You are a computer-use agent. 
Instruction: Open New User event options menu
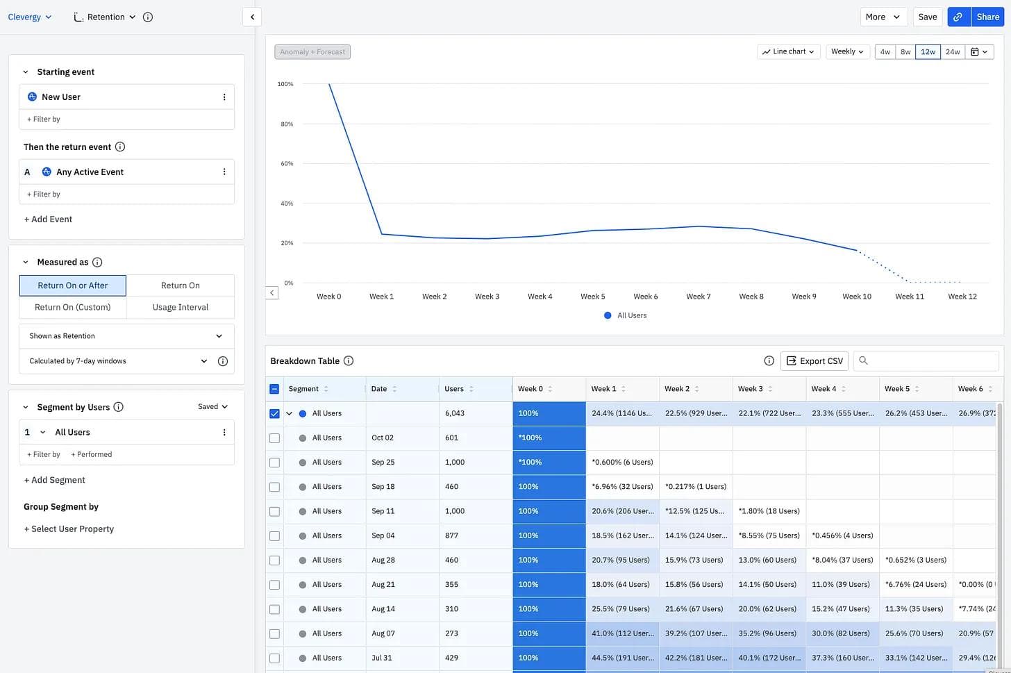[x=224, y=97]
